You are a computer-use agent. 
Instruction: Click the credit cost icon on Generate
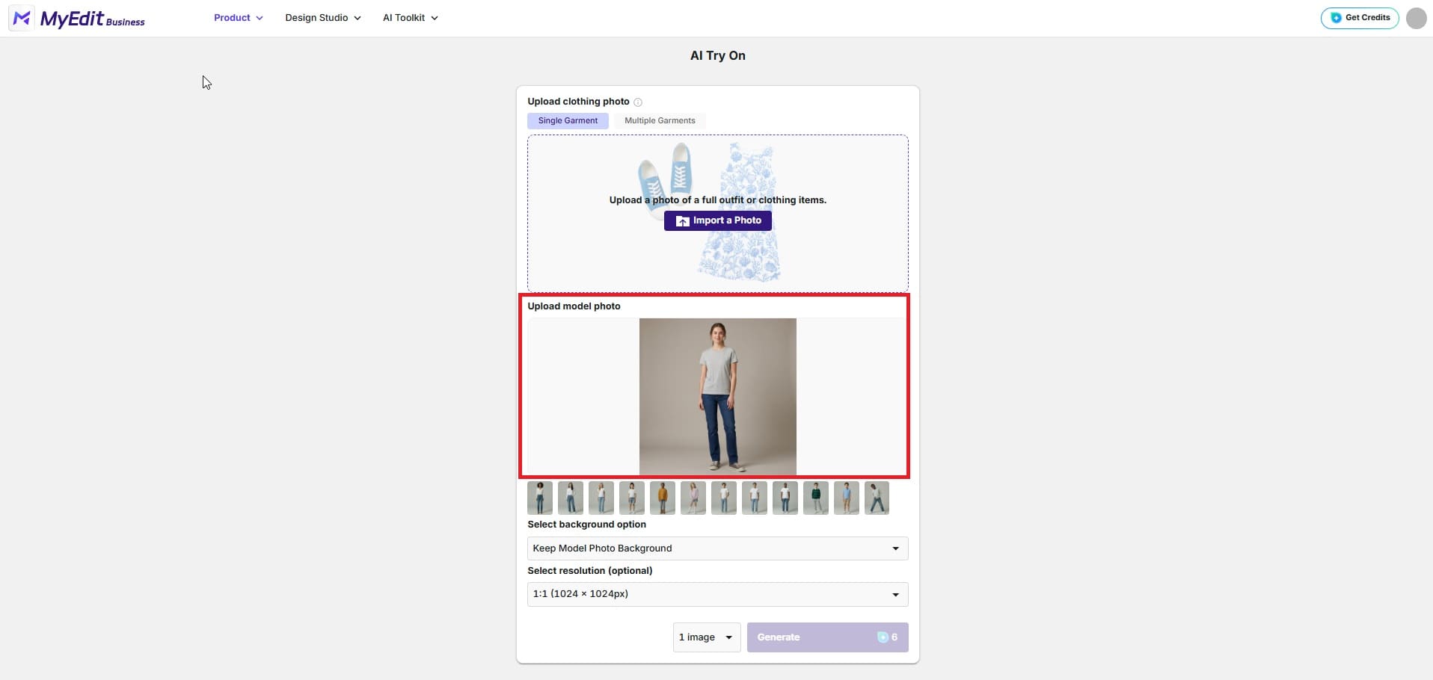tap(883, 637)
